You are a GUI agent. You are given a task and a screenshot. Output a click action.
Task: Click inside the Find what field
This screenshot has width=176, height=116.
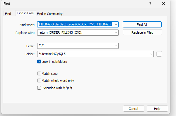point(76,25)
